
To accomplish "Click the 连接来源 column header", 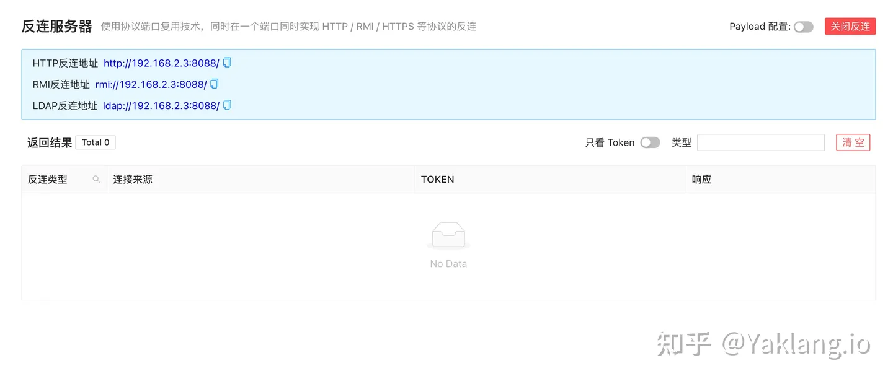I will point(260,180).
